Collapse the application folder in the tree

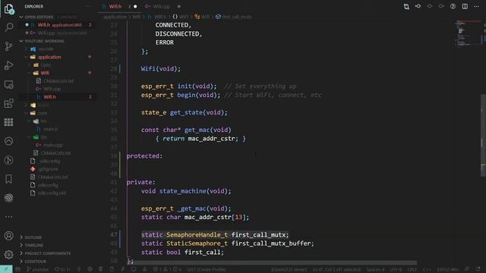coord(49,57)
